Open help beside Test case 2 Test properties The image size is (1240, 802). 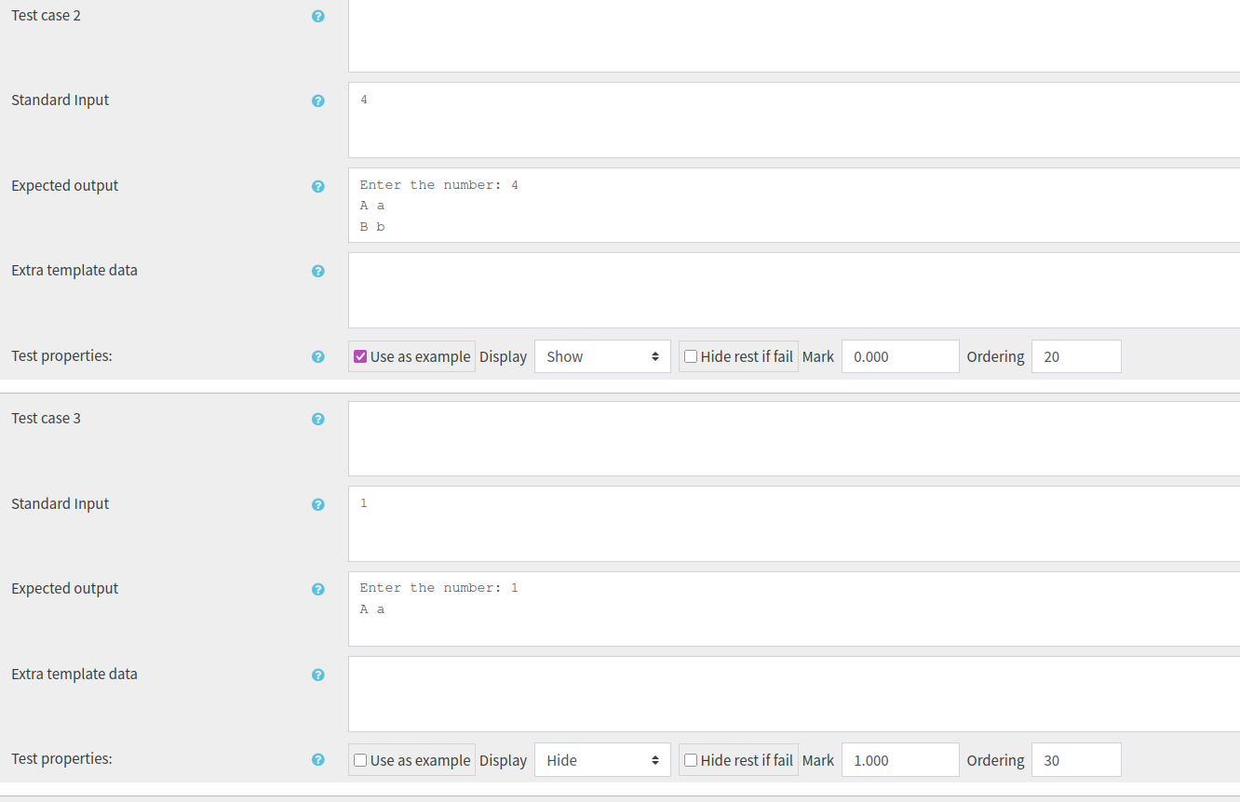pos(318,356)
